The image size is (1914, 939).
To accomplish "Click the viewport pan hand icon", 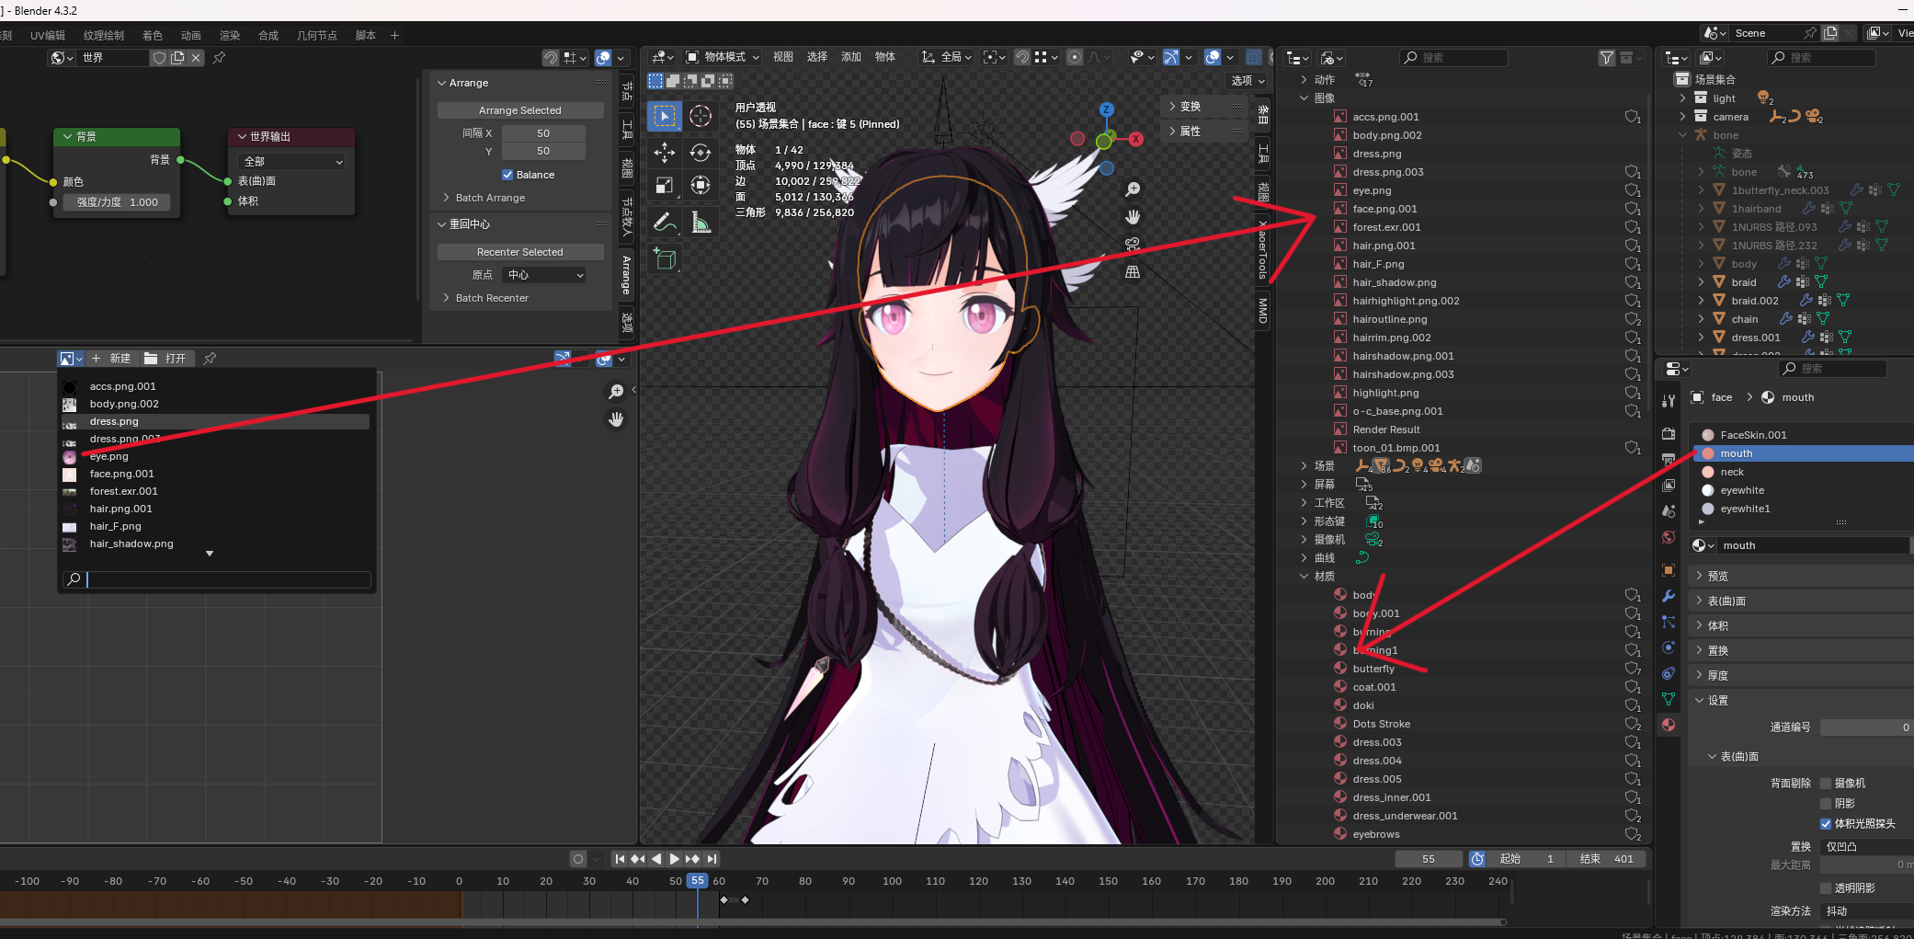I will click(x=1133, y=217).
